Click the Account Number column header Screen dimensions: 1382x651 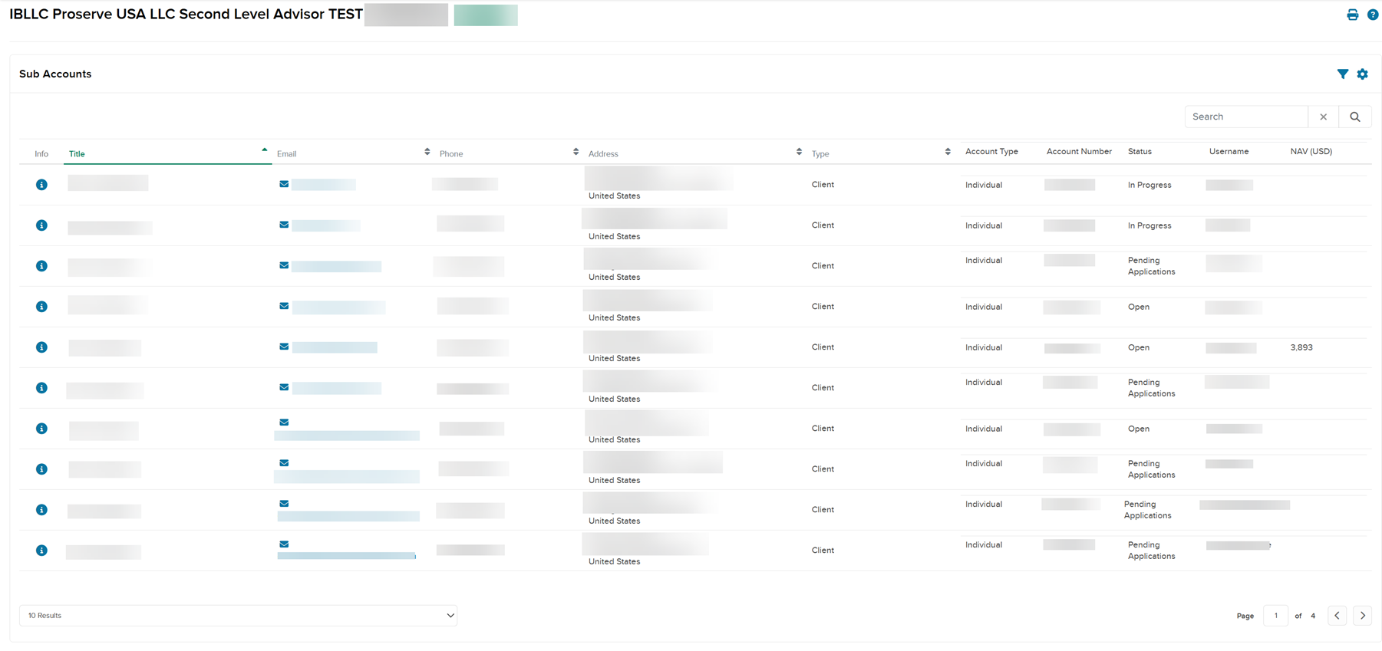point(1079,151)
